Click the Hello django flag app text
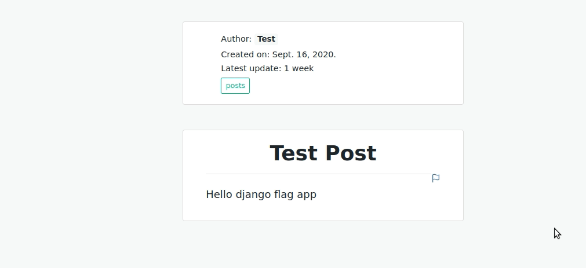The width and height of the screenshot is (586, 268). (x=261, y=195)
